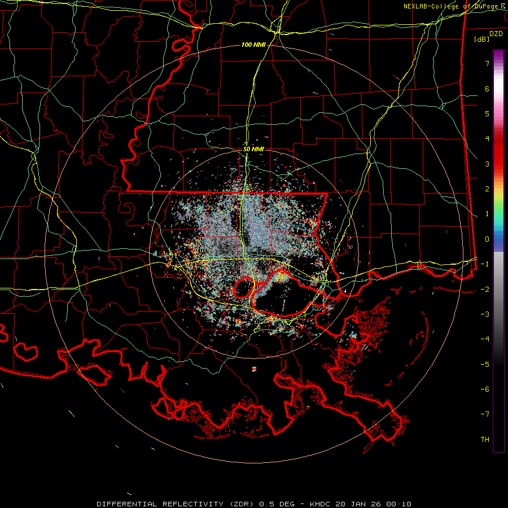
Task: Click the -3 value on the color scale
Action: click(x=485, y=314)
